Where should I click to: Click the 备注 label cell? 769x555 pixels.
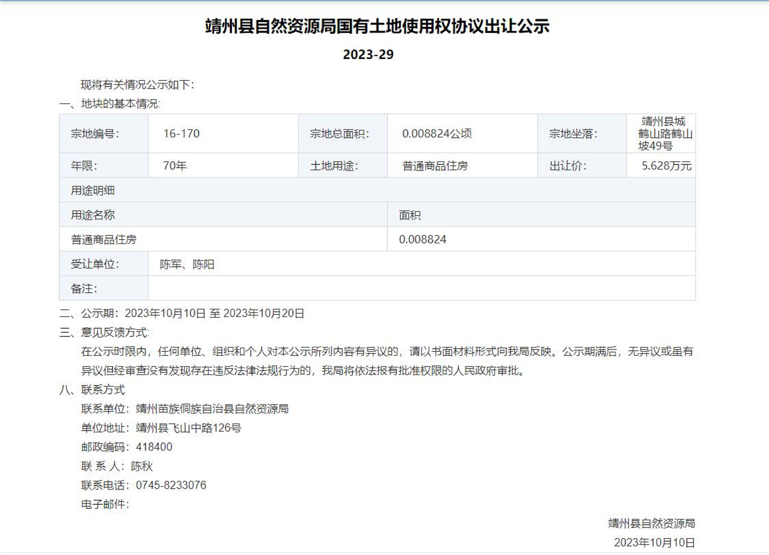coord(104,288)
